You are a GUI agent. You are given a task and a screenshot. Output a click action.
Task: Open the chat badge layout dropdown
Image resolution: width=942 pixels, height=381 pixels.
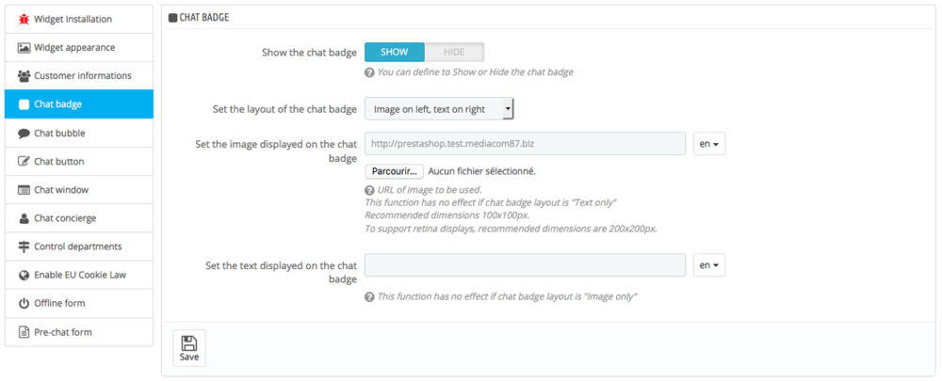439,109
